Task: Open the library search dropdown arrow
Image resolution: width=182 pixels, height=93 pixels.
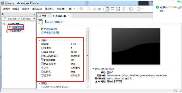Action: pyautogui.click(x=34, y=19)
